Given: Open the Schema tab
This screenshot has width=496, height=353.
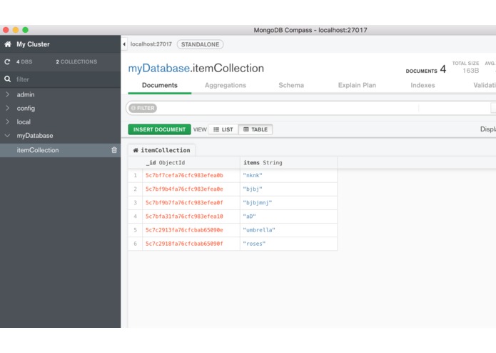Looking at the screenshot, I should click(291, 85).
